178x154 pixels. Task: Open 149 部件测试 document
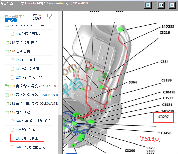tap(25, 130)
